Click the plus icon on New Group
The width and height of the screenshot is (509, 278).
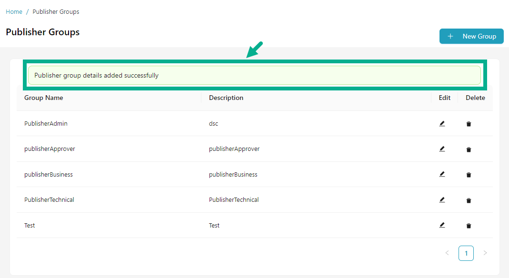point(450,36)
